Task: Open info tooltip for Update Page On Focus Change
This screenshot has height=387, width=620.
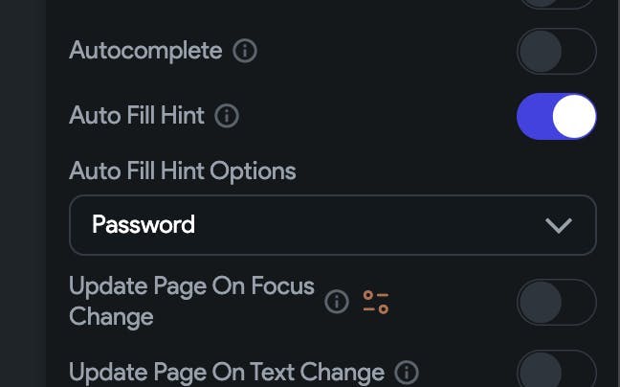Action: [x=337, y=302]
